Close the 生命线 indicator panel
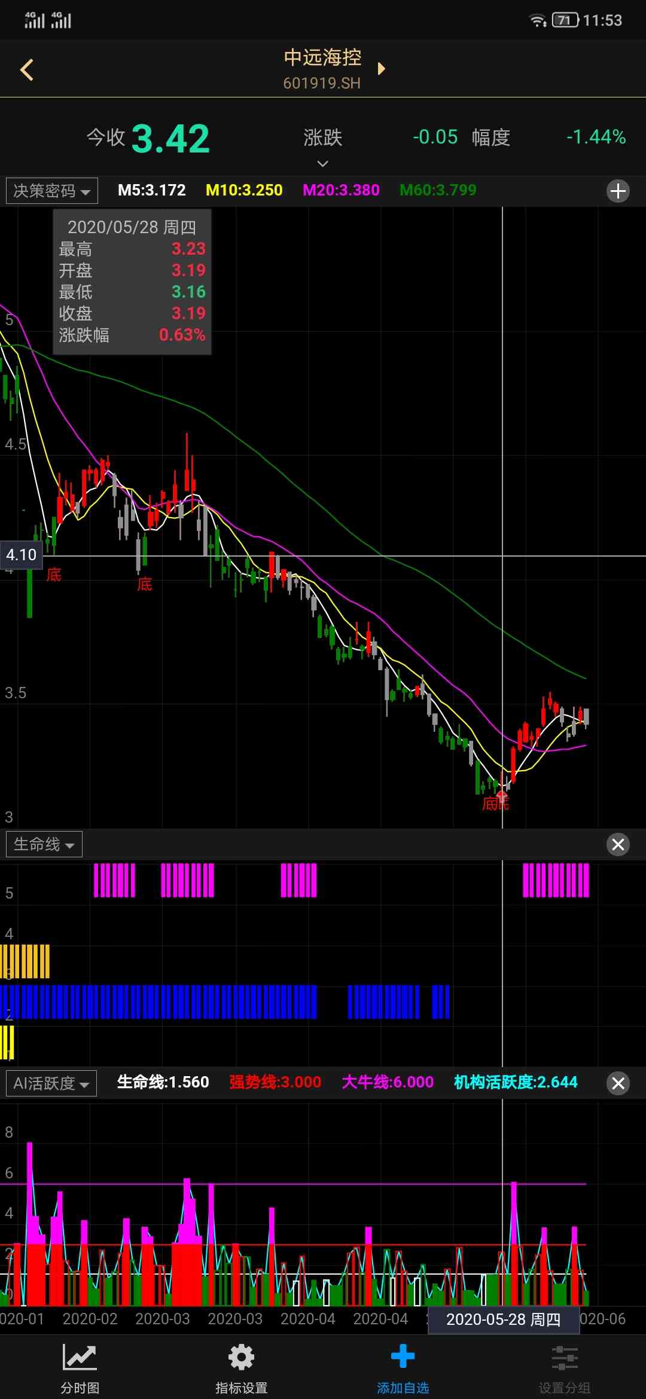Screen dimensions: 646x1399 [618, 844]
